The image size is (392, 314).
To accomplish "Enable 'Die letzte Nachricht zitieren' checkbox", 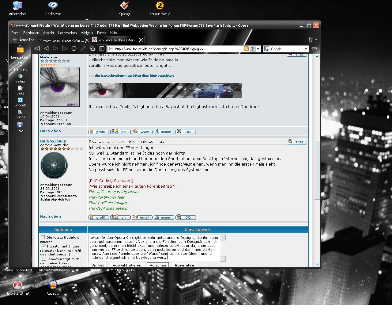I will pyautogui.click(x=43, y=237).
